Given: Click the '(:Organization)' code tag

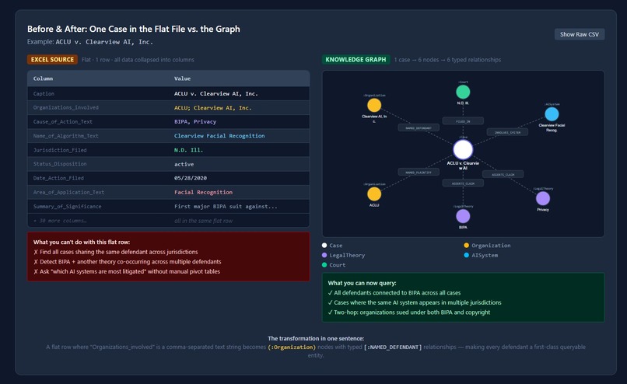Looking at the screenshot, I should click(x=292, y=347).
